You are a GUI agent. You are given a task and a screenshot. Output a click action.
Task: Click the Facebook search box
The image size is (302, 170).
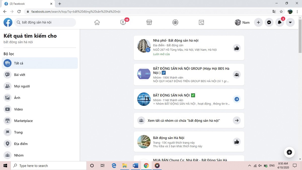pyautogui.click(x=45, y=22)
